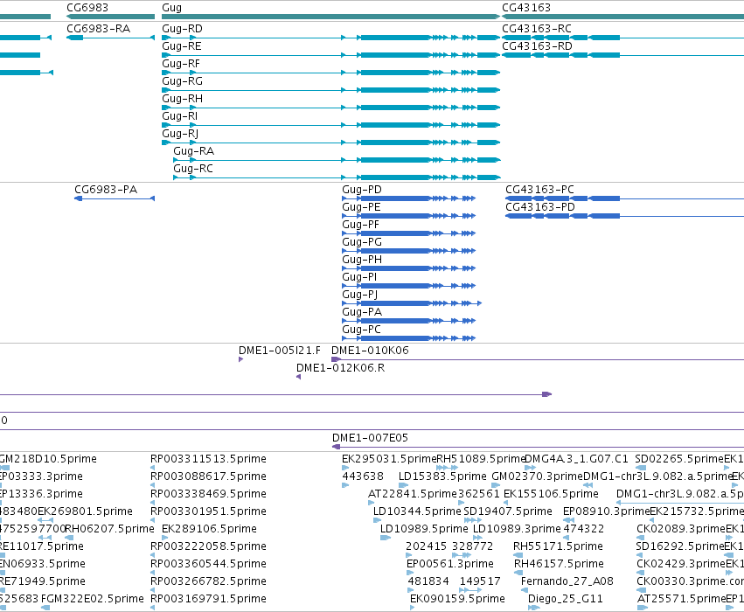Click the RH55171.5prime EST label
The height and width of the screenshot is (612, 744).
coord(558,546)
